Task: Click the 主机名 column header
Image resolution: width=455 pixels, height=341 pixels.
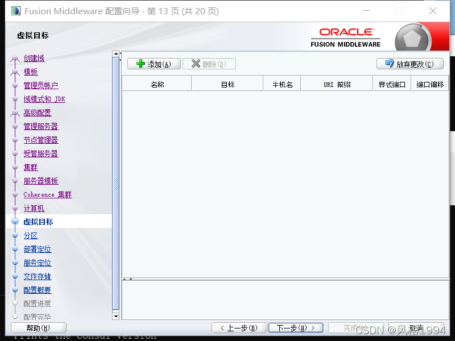Action: (x=282, y=84)
